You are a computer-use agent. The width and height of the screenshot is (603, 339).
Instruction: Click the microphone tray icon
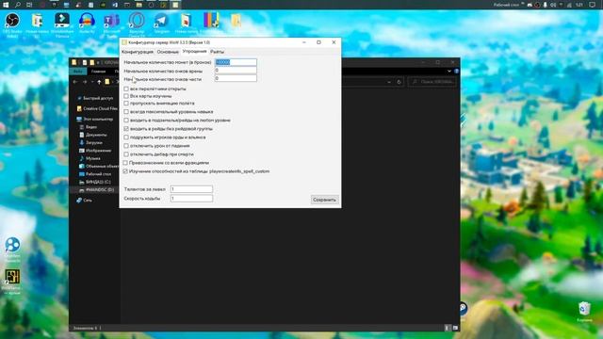tap(545, 5)
